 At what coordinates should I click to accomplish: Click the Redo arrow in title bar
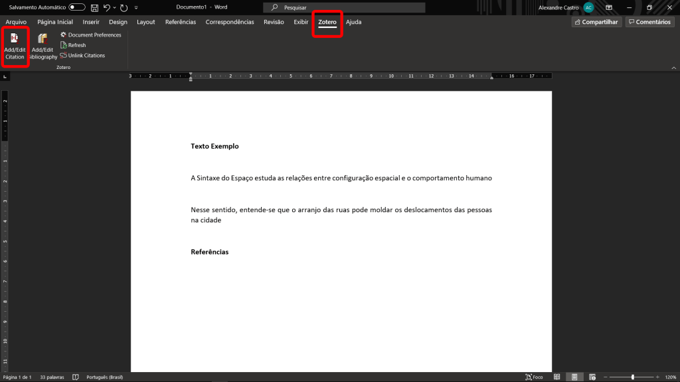(124, 7)
